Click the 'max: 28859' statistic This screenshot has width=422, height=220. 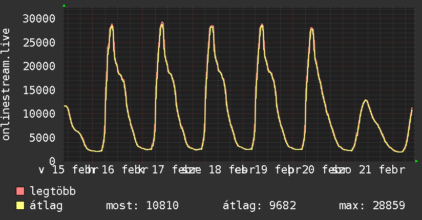tap(372, 206)
